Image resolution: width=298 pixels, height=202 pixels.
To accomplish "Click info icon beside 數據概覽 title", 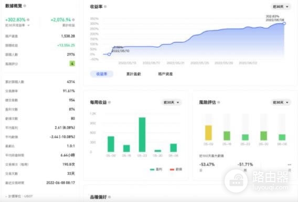I will [x=25, y=6].
